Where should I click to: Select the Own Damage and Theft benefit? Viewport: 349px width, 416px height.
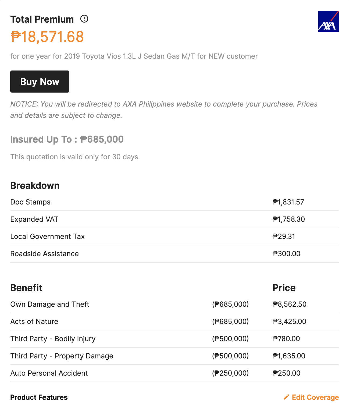[50, 304]
